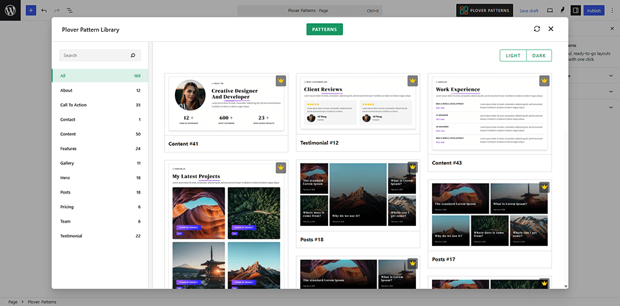Click the premium crown badge on Content #41
The image size is (620, 306).
281,81
